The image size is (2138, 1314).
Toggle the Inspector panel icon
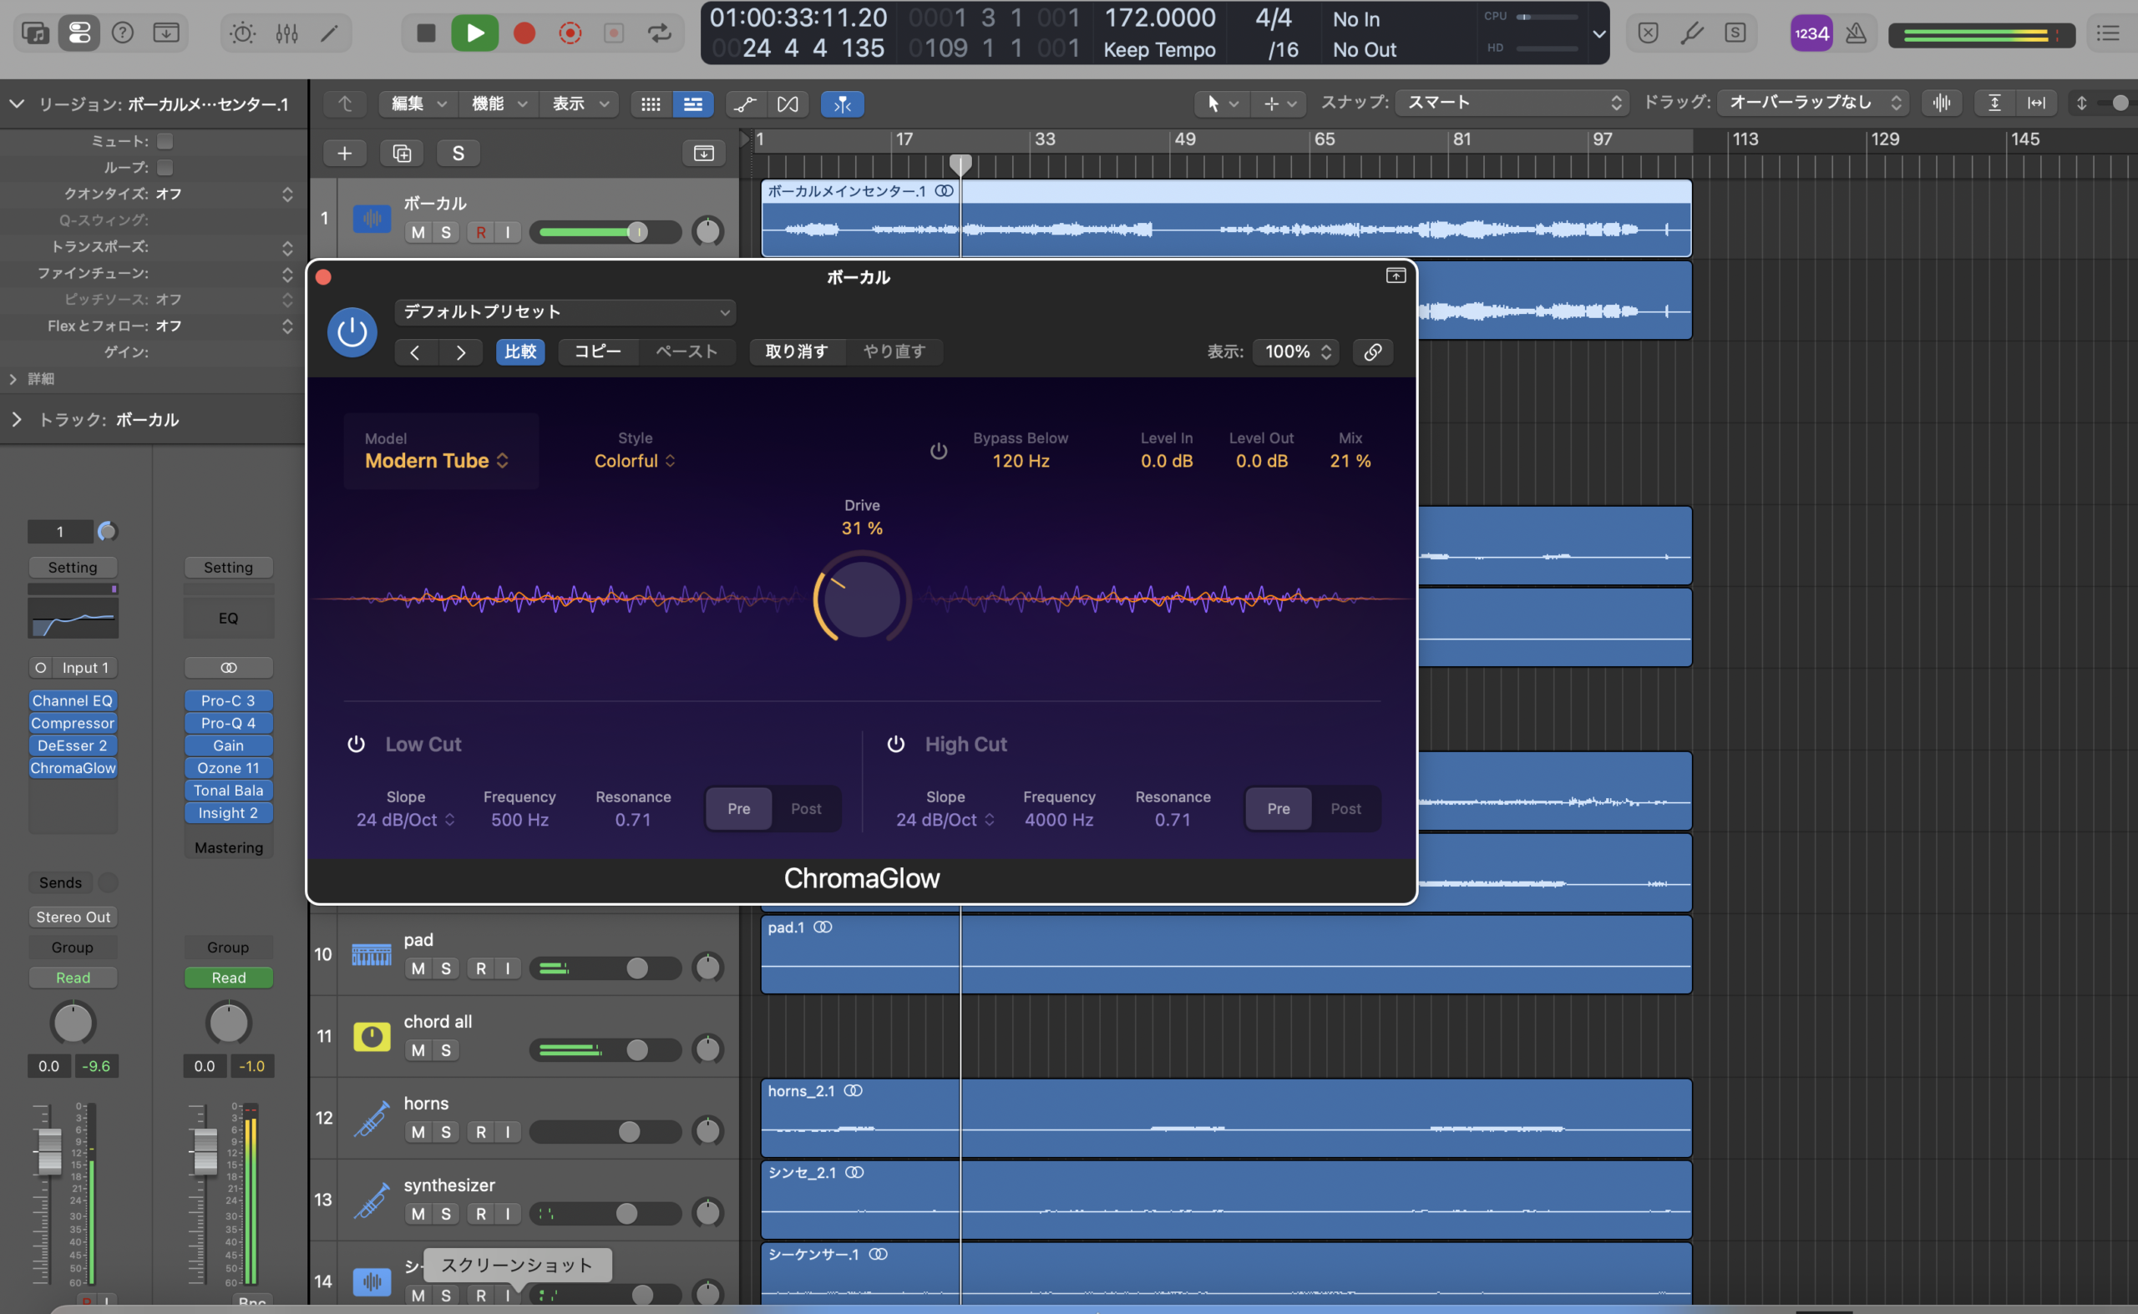coord(79,33)
